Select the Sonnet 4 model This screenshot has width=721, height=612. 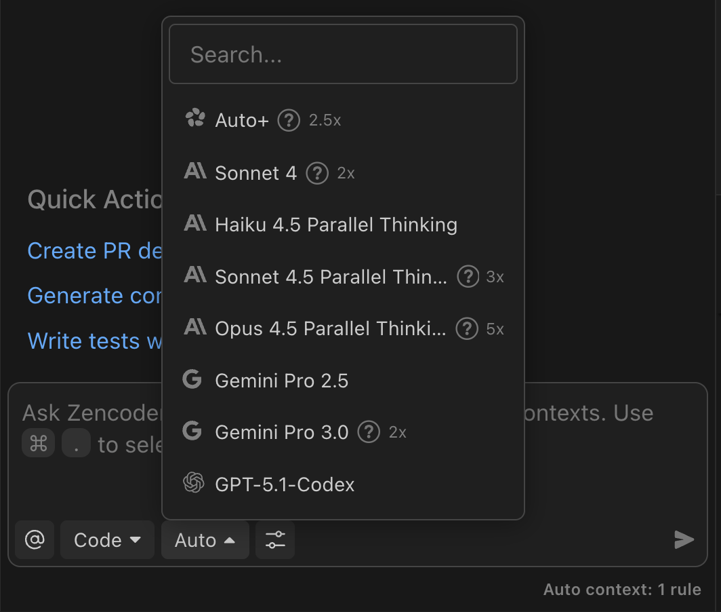pyautogui.click(x=255, y=173)
